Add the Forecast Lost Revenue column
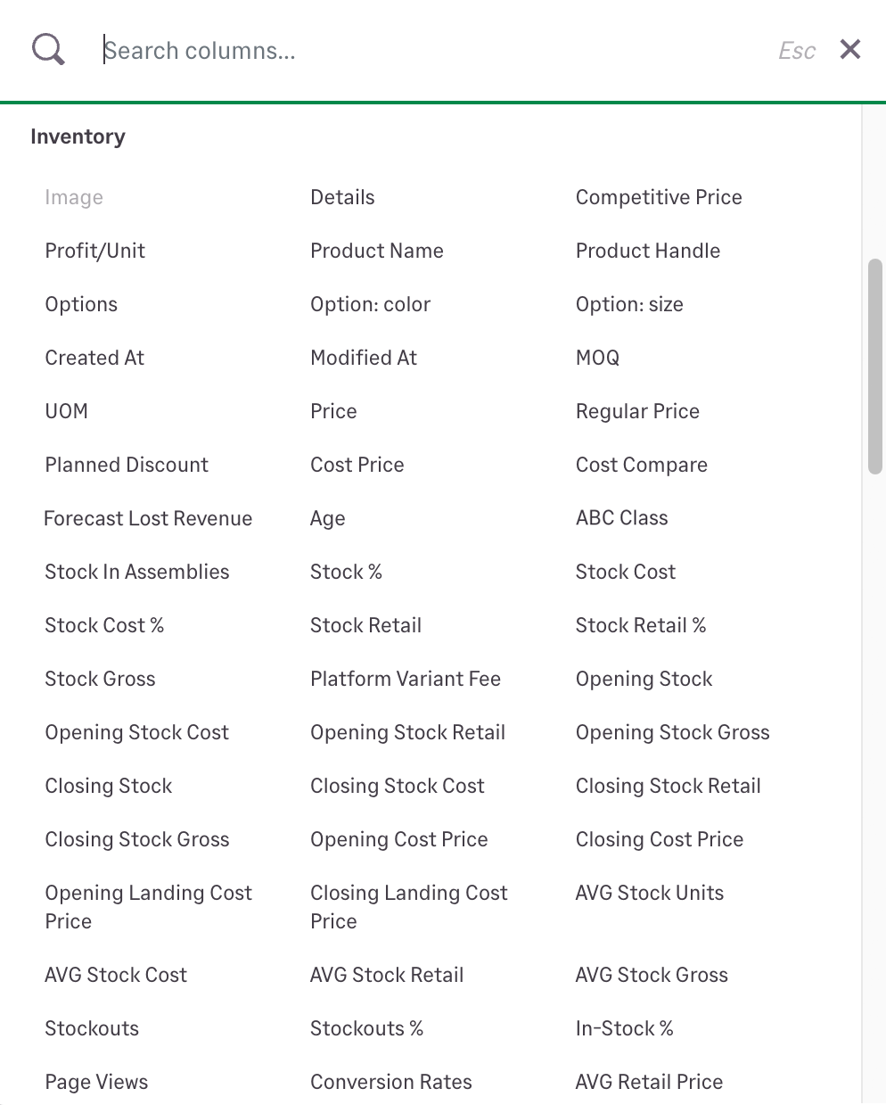Image resolution: width=886 pixels, height=1105 pixels. pyautogui.click(x=148, y=518)
